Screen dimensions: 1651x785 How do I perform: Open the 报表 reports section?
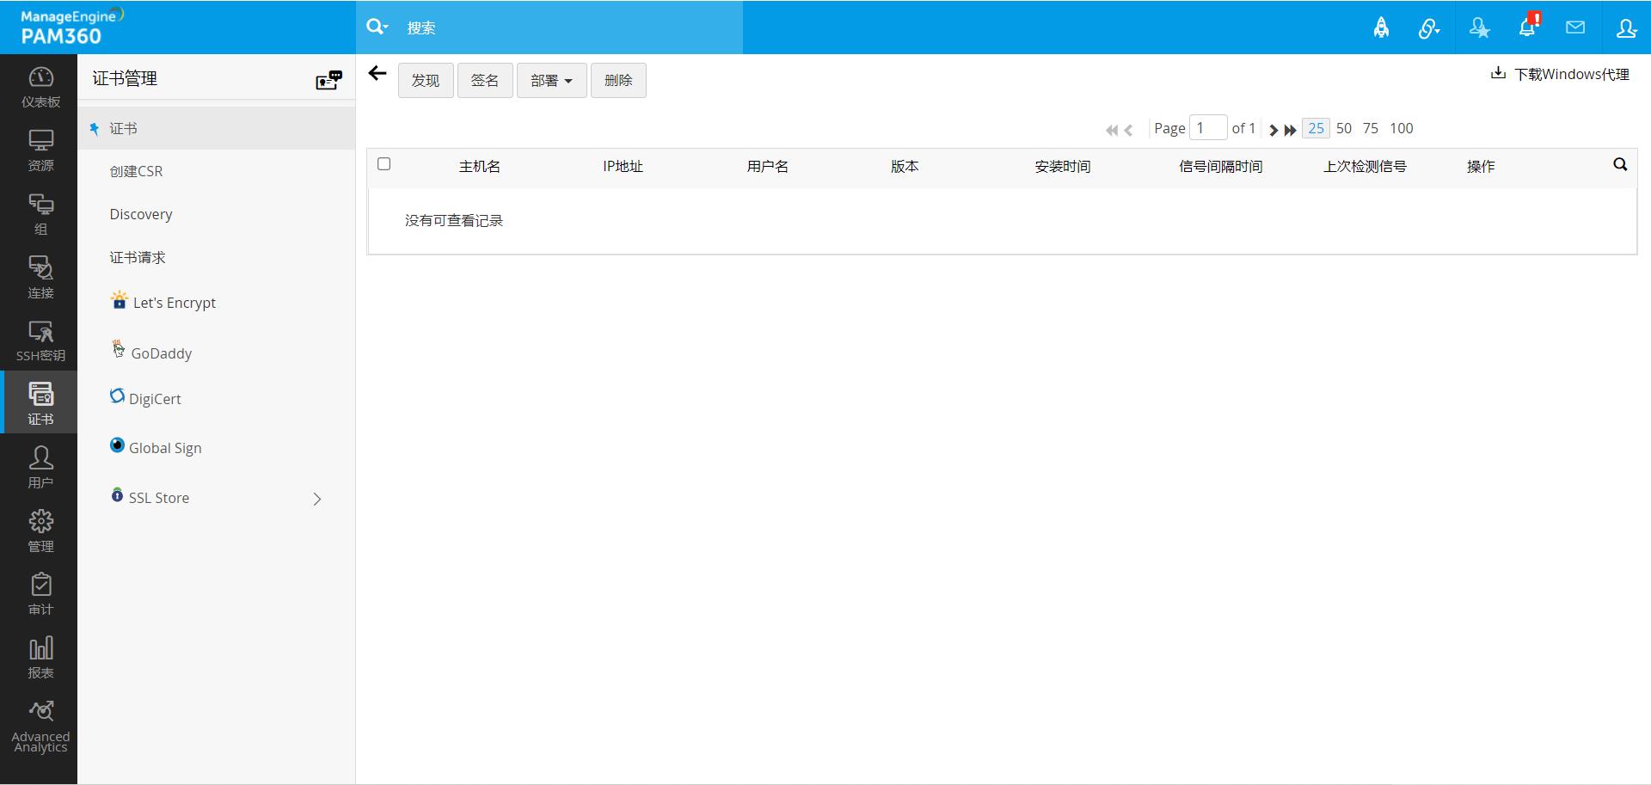click(x=40, y=658)
